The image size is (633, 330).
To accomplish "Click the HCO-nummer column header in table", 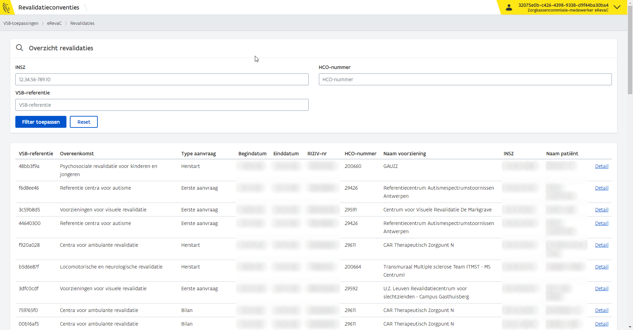I will coord(360,154).
